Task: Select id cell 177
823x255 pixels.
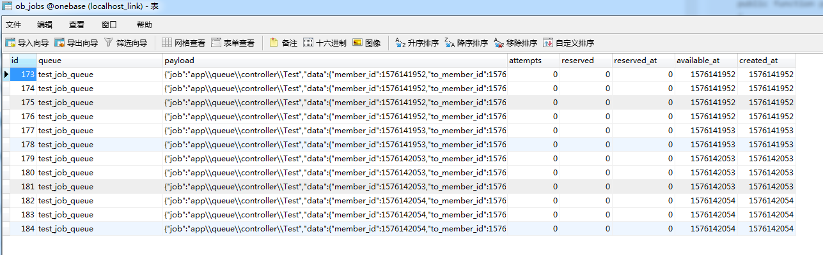Action: tap(23, 130)
